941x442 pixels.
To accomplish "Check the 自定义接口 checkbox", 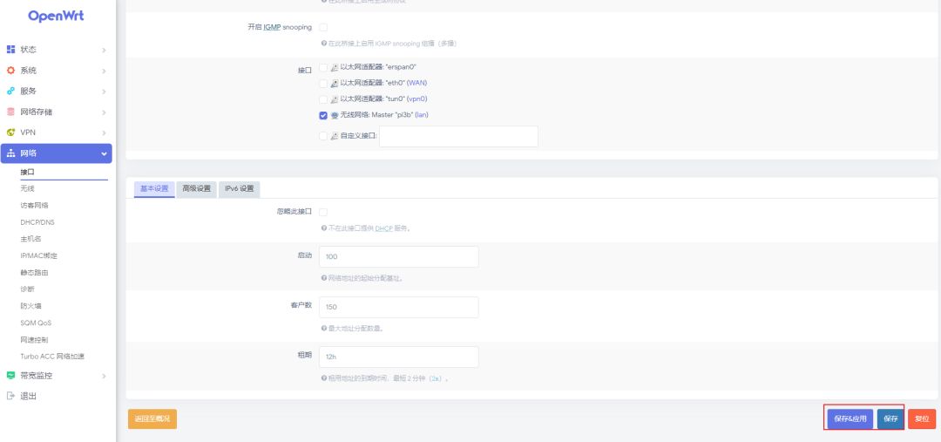I will coord(323,136).
